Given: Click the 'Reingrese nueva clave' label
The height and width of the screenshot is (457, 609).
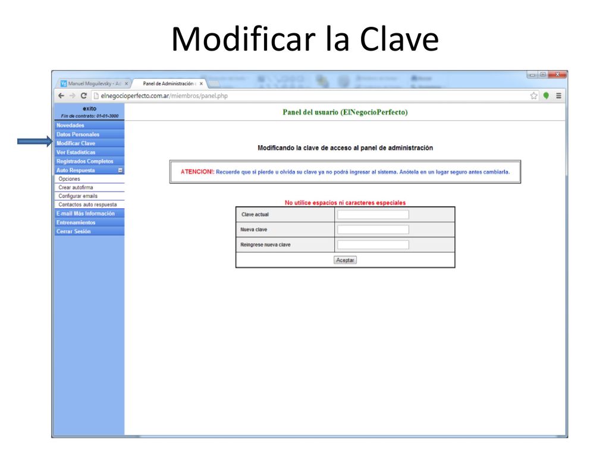Looking at the screenshot, I should click(265, 245).
